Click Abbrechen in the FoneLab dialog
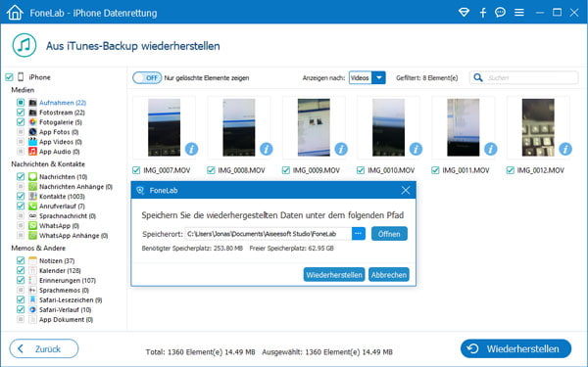The height and width of the screenshot is (367, 588). [389, 274]
